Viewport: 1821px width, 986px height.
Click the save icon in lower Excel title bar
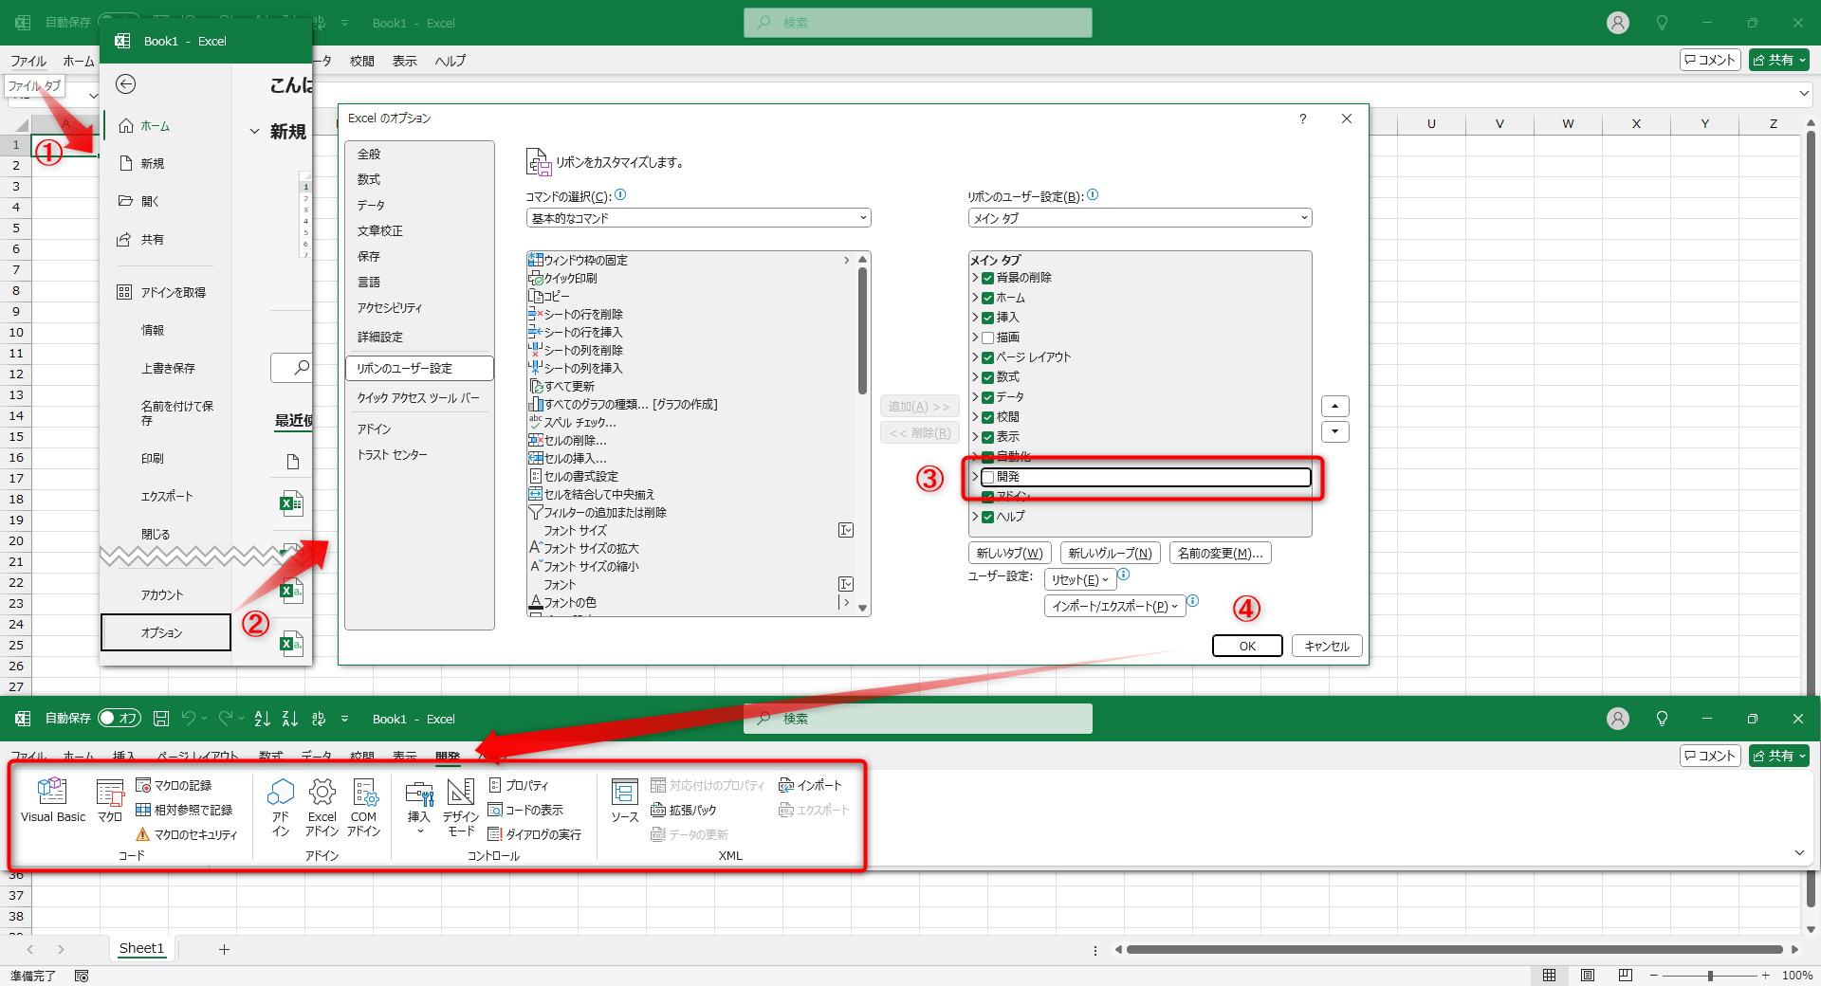(x=161, y=719)
